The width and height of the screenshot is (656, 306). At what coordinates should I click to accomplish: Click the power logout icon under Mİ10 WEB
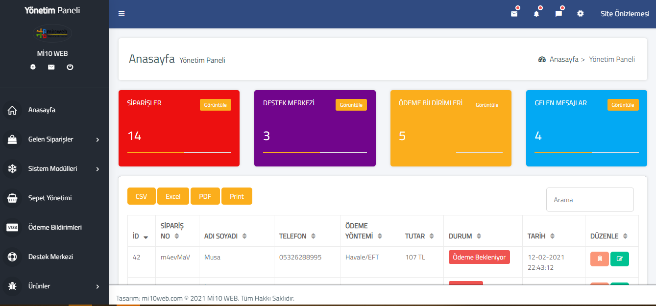coord(70,67)
